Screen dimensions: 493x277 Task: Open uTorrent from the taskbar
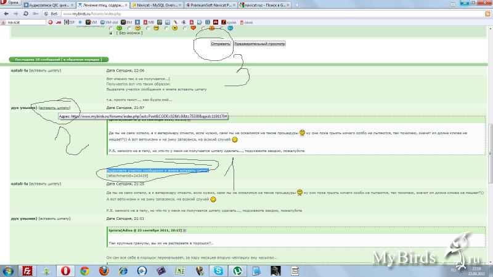click(x=237, y=270)
